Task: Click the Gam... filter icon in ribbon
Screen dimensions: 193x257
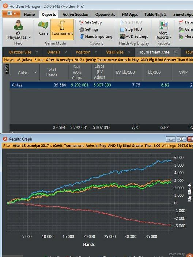Action: pyautogui.click(x=182, y=29)
